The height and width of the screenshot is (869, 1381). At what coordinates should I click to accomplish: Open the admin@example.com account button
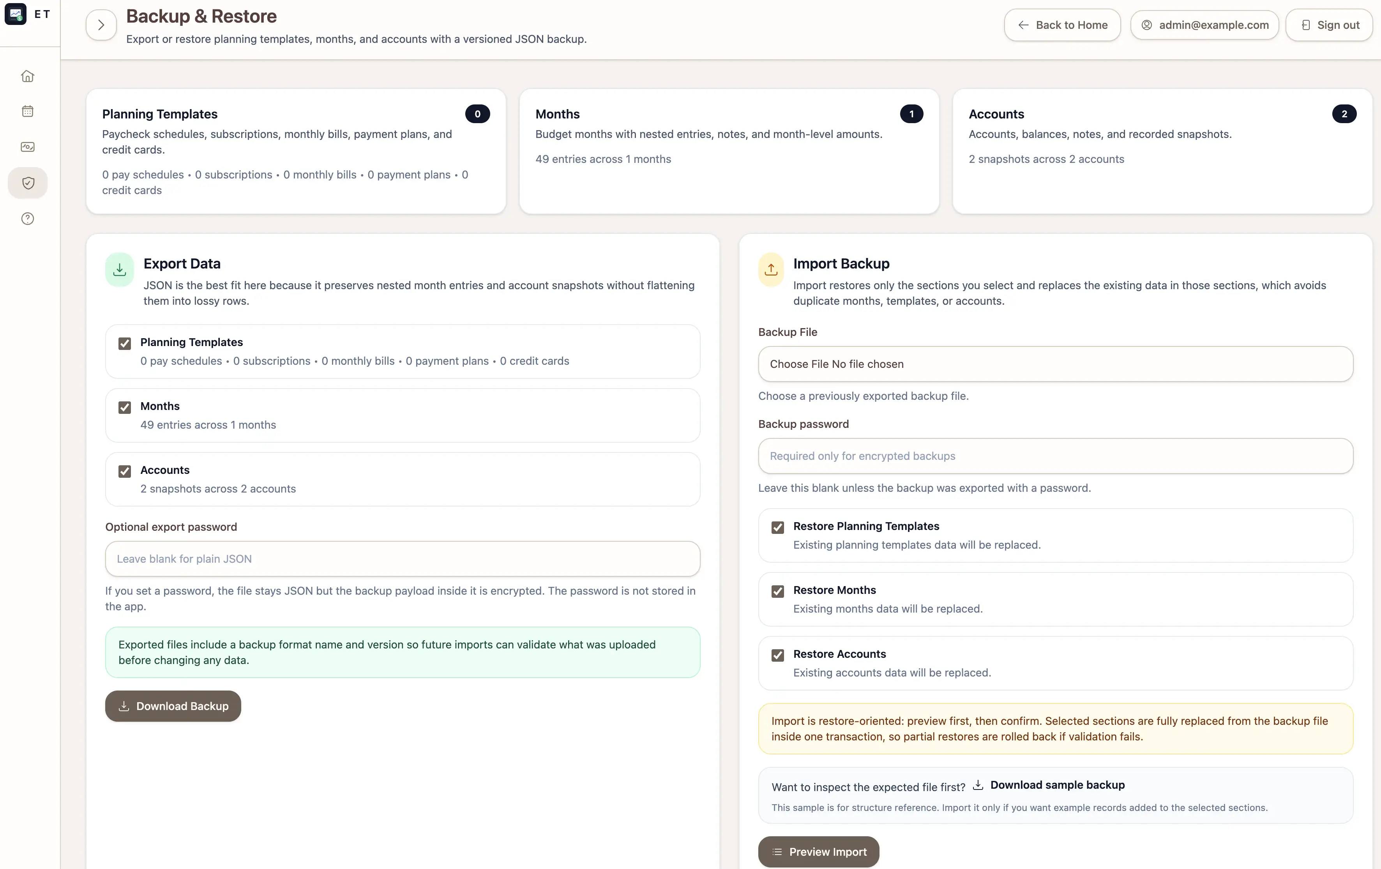1204,25
